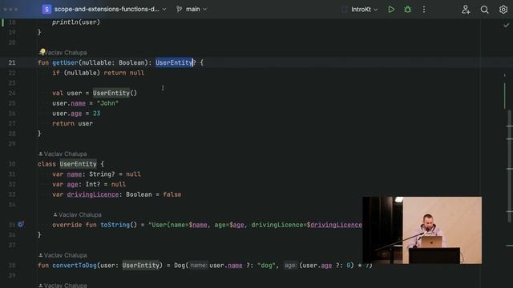Click println(user) on the top line
Viewport: 513px width, 288px height.
[76, 22]
